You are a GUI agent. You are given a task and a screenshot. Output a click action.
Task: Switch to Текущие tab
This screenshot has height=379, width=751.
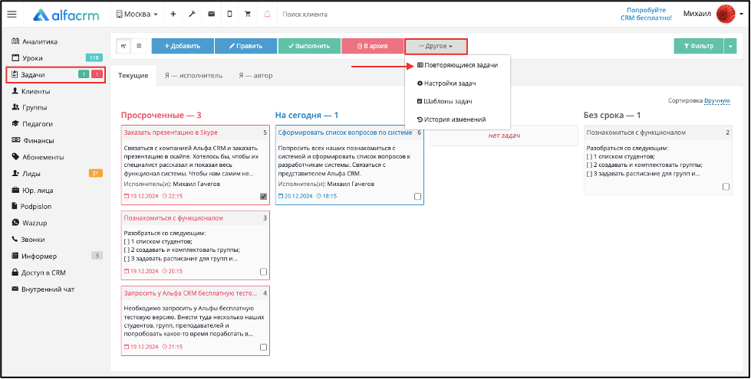[133, 76]
